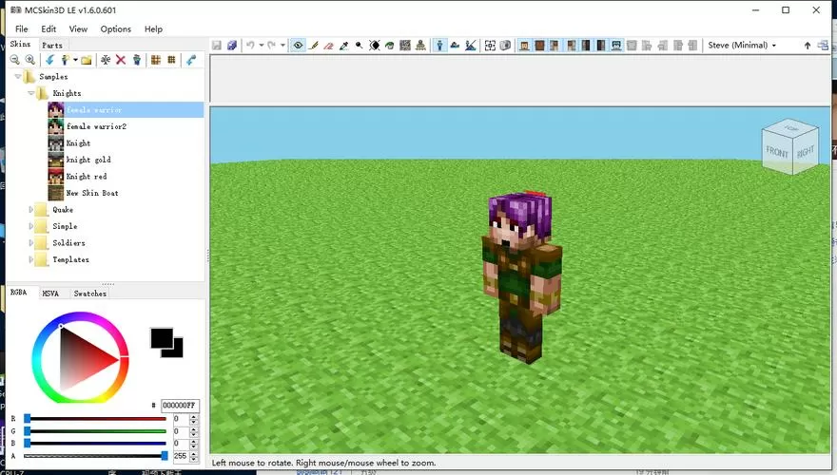This screenshot has width=837, height=475.
Task: Open the Steve (Minimal) model dropdown
Action: (x=742, y=46)
